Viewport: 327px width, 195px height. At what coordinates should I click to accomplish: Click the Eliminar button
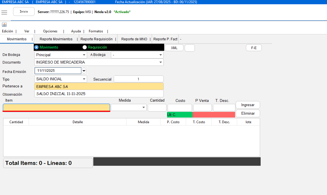248,114
